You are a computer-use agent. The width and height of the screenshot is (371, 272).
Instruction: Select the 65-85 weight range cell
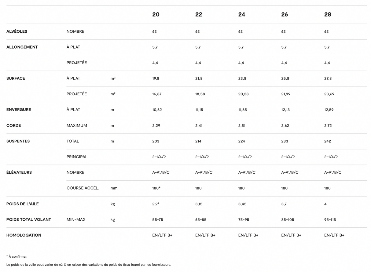point(200,219)
